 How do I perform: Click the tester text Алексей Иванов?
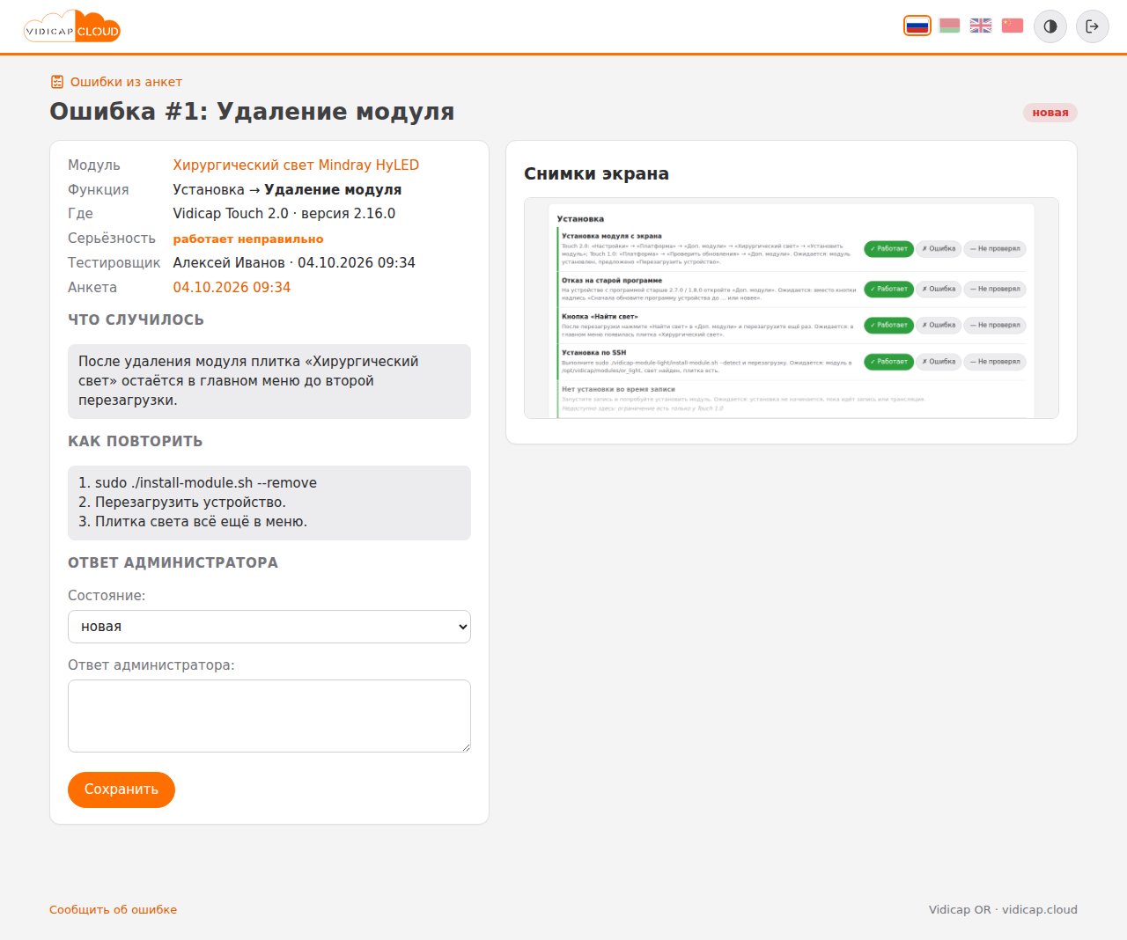tap(229, 262)
